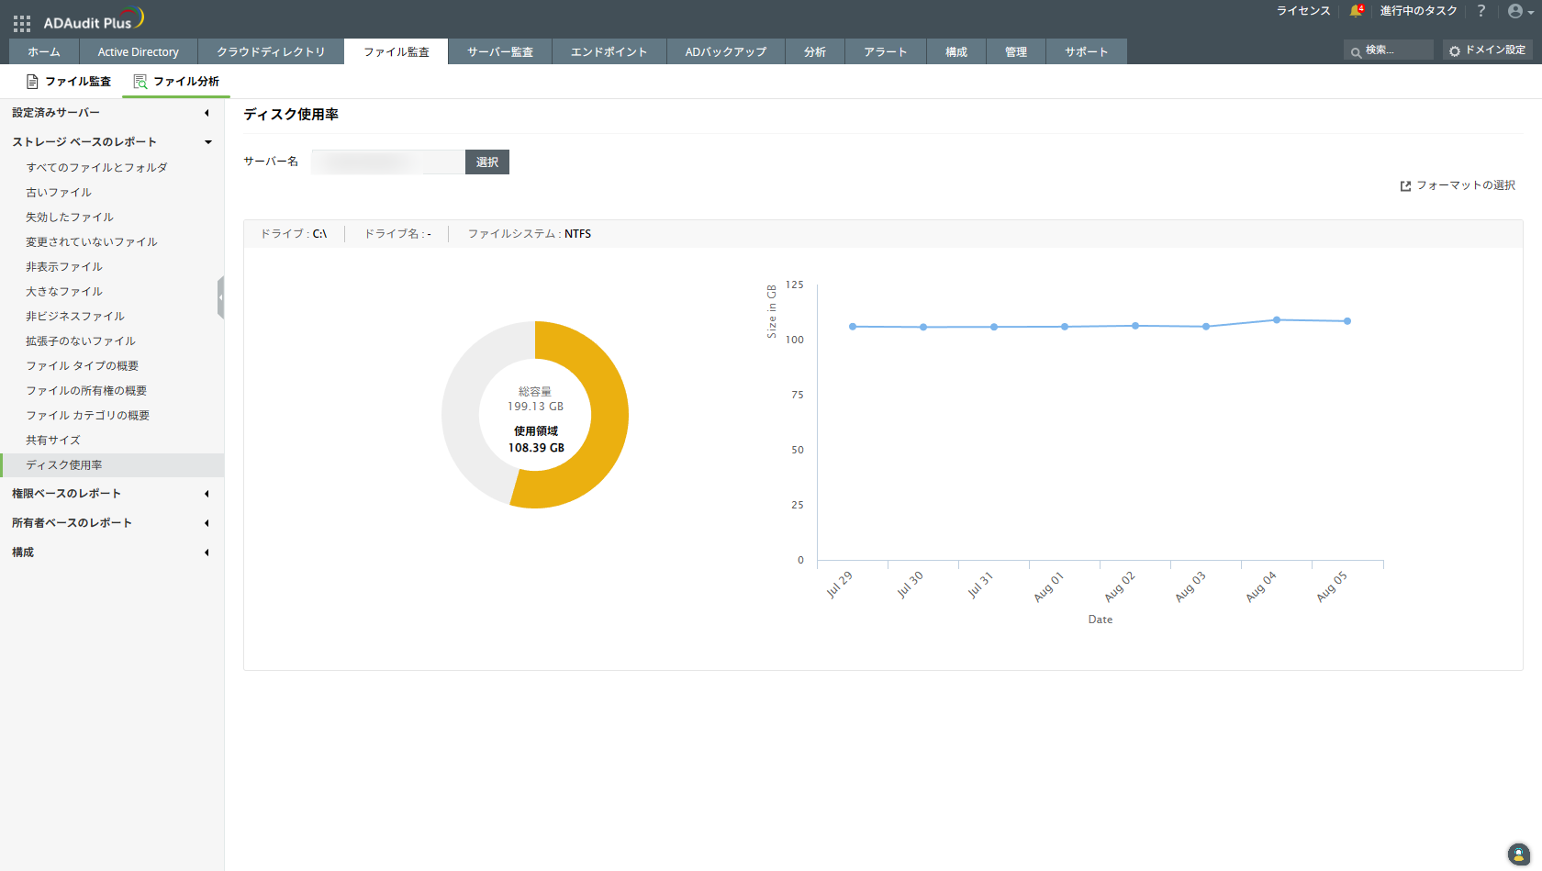Click the help question mark icon
This screenshot has width=1542, height=871.
click(x=1481, y=11)
